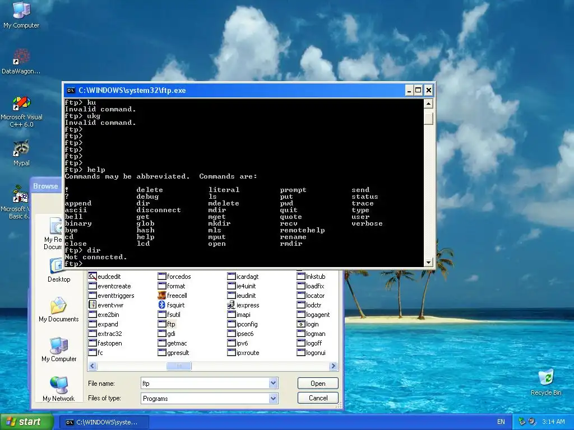Viewport: 574px width, 430px height.
Task: Click the console scroll-down arrow
Action: point(429,262)
